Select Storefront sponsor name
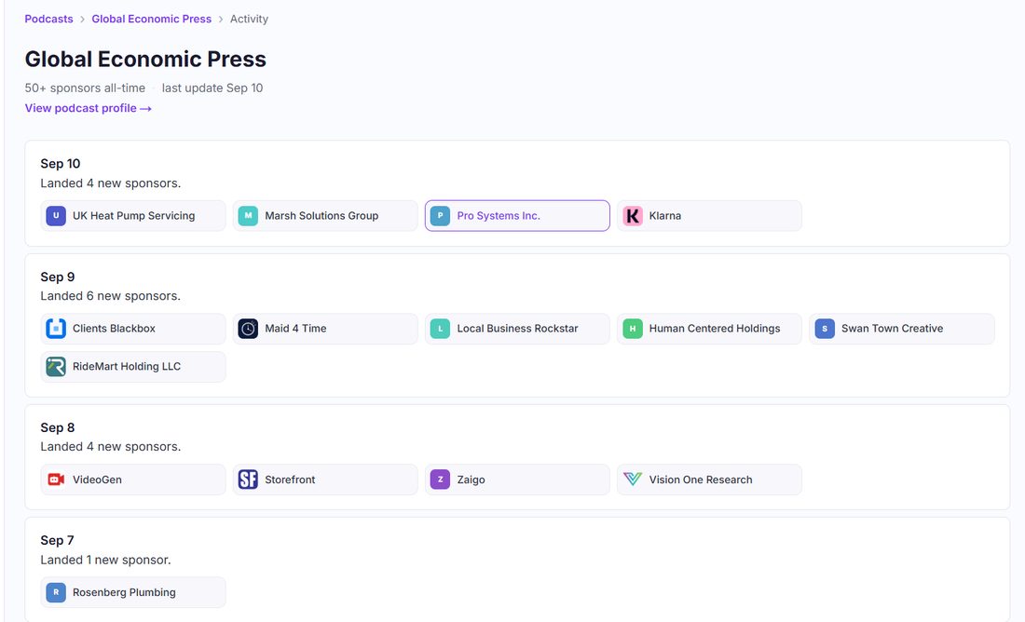Image resolution: width=1025 pixels, height=622 pixels. (x=290, y=480)
